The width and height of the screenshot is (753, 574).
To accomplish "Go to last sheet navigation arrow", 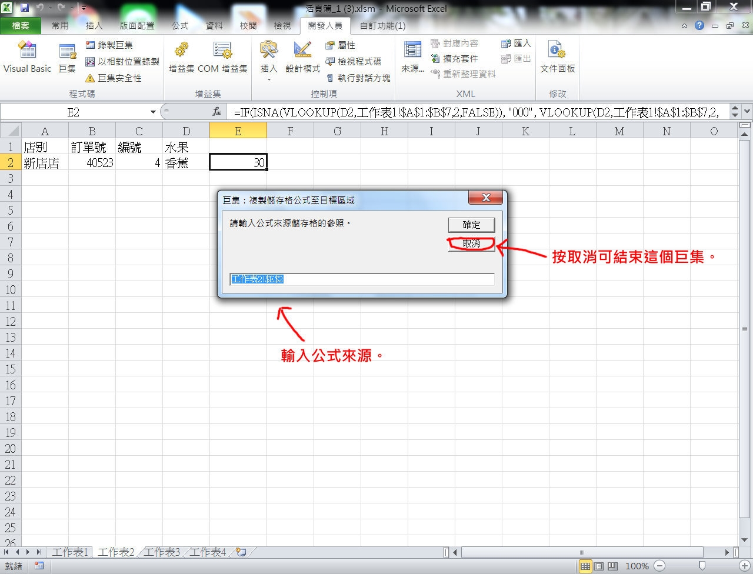I will coord(39,552).
